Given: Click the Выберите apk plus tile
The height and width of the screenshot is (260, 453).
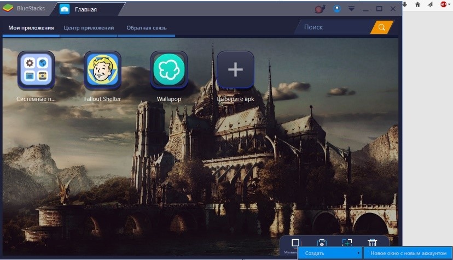Looking at the screenshot, I should tap(235, 70).
